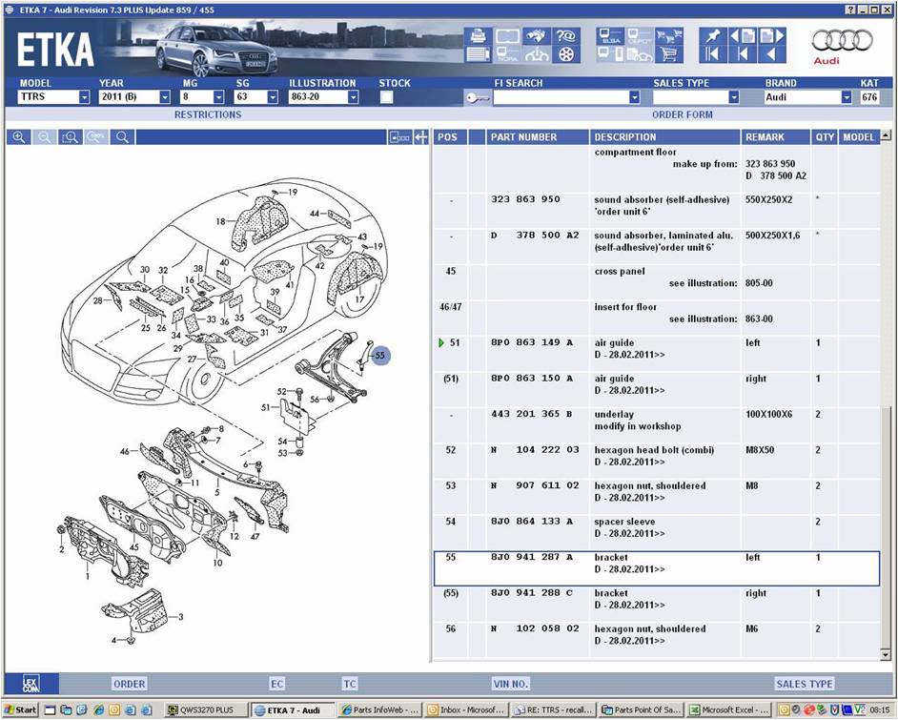Tick the STOCK checkbox
This screenshot has width=898, height=720.
(x=386, y=97)
